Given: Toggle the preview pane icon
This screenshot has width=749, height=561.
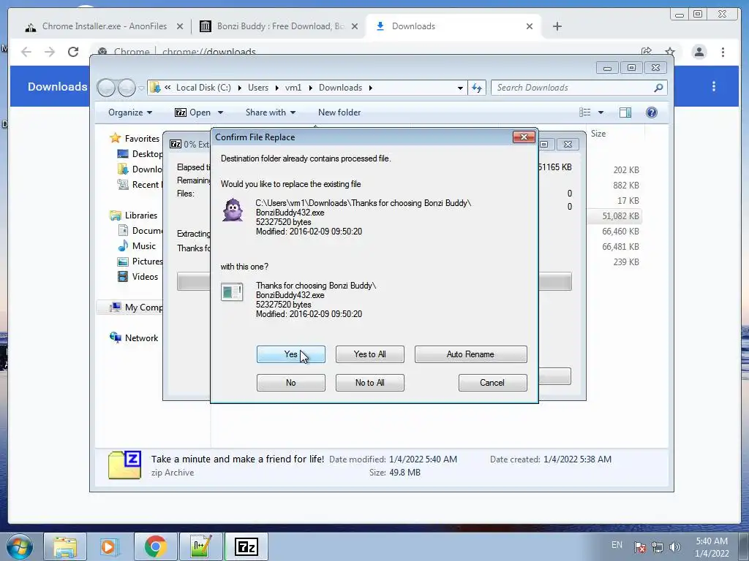Looking at the screenshot, I should 625,112.
